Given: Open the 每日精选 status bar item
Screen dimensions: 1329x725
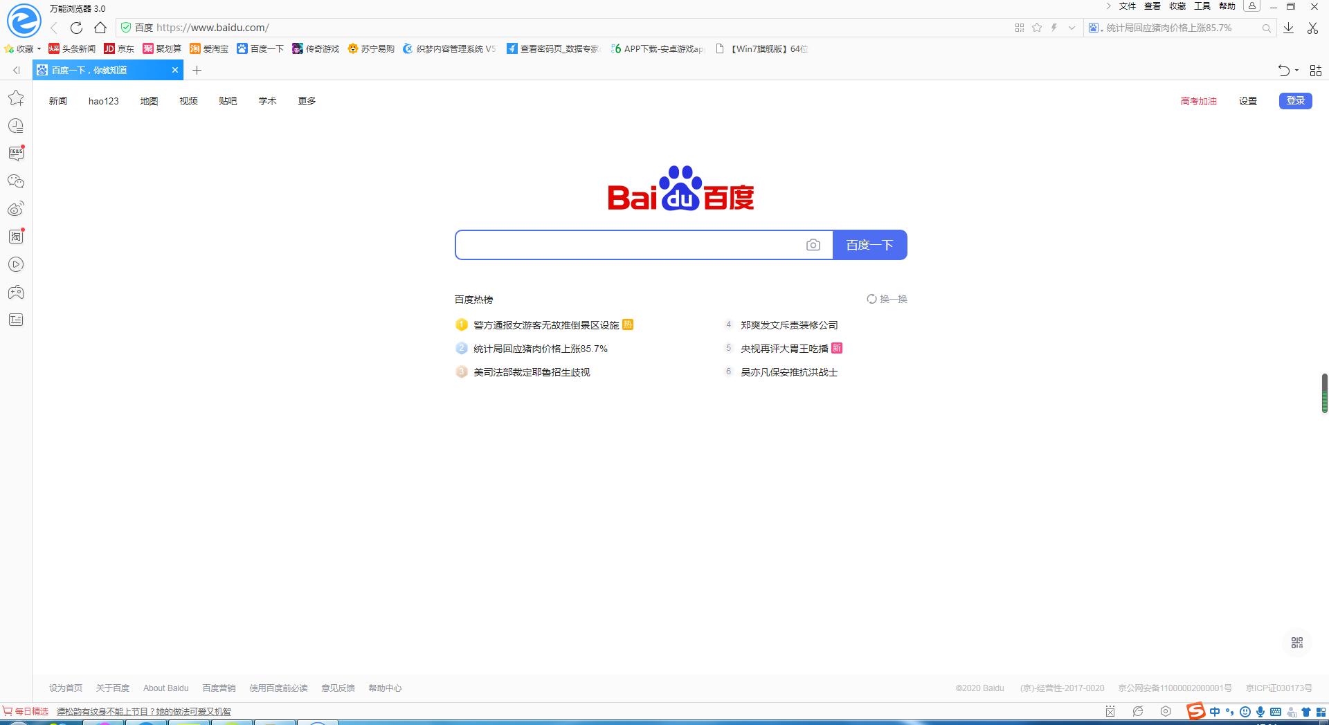Looking at the screenshot, I should click(26, 711).
